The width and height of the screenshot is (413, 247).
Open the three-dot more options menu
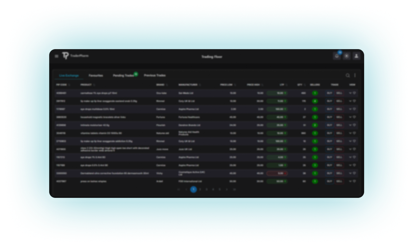coord(355,75)
